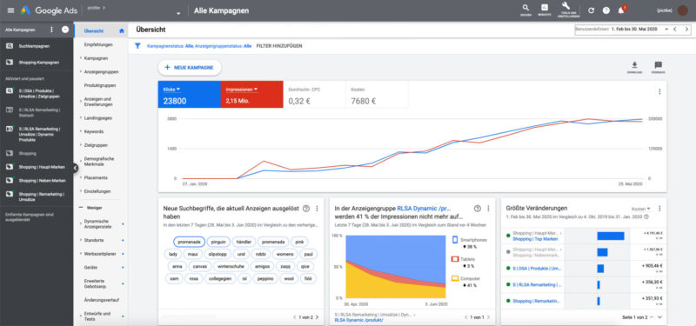Open Empfehlungen in navigation
This screenshot has width=696, height=326.
pyautogui.click(x=98, y=45)
